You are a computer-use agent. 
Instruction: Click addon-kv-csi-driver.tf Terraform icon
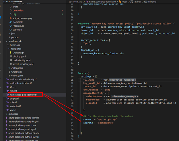(8, 83)
